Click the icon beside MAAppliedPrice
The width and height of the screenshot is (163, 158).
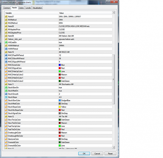6,30
